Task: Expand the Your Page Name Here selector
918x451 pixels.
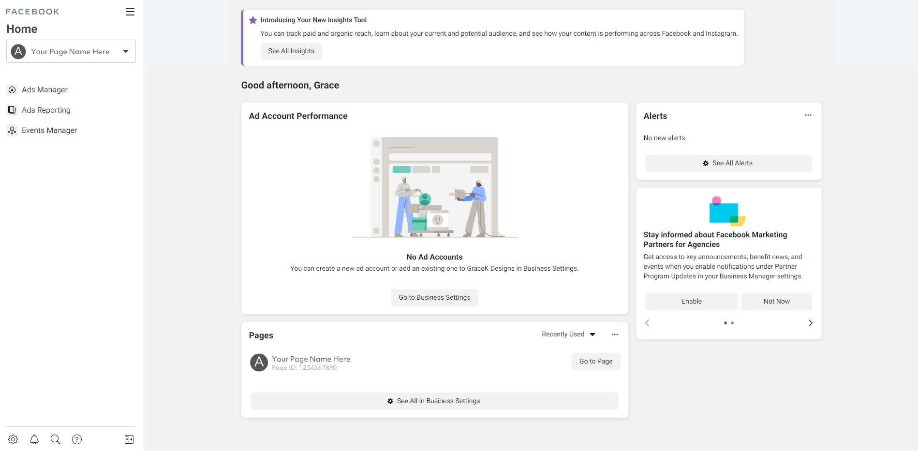Action: click(71, 51)
